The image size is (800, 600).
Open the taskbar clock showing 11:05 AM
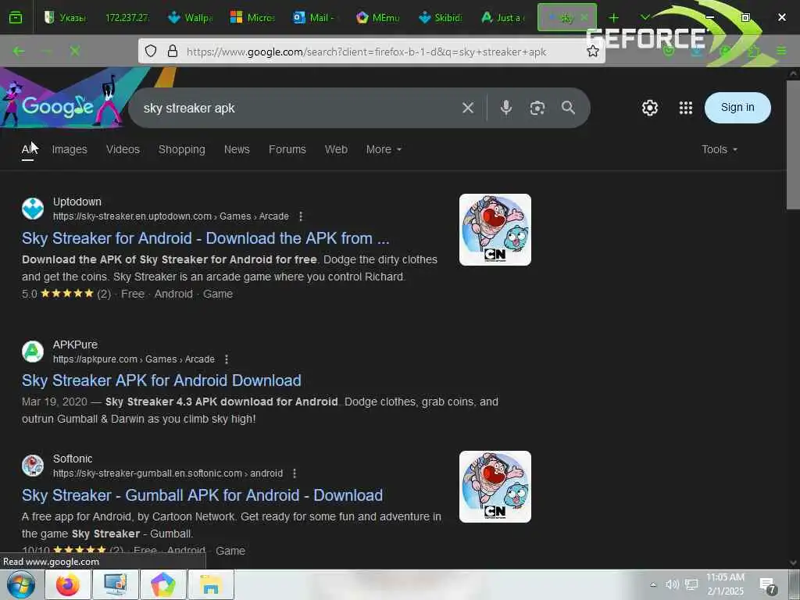pyautogui.click(x=725, y=584)
